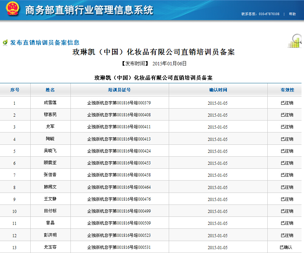Click the 2015-01-05 date in 吴晓飞's row
The width and height of the screenshot is (304, 253).
coord(218,151)
